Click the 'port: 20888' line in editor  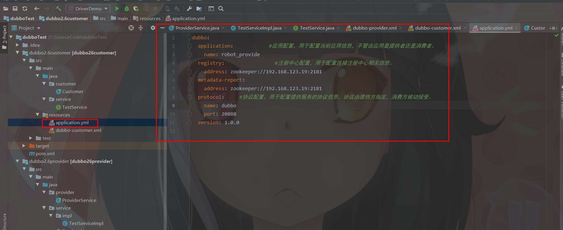[220, 114]
